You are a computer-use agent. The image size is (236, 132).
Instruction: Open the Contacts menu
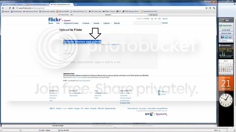86,23
